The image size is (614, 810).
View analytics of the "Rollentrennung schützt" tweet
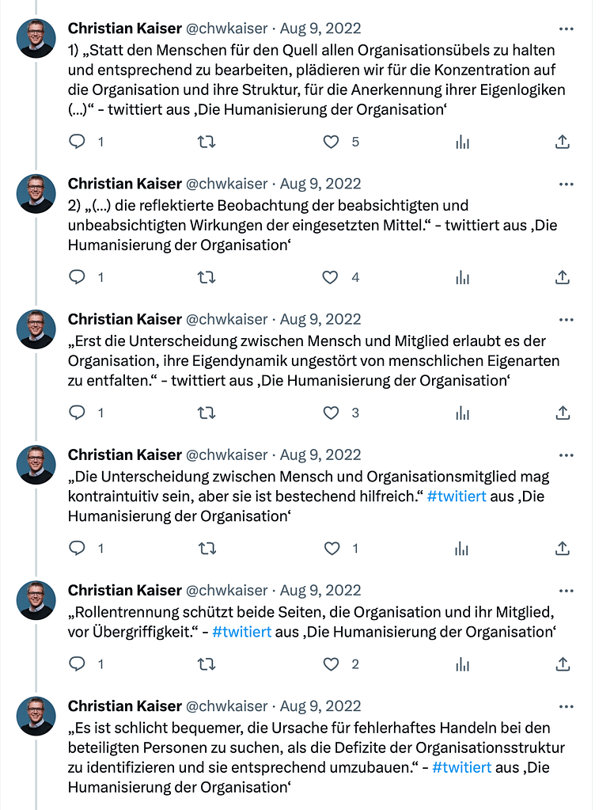point(462,664)
